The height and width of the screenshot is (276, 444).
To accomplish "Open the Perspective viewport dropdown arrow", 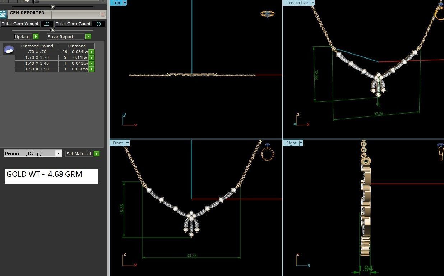I will 313,3.
